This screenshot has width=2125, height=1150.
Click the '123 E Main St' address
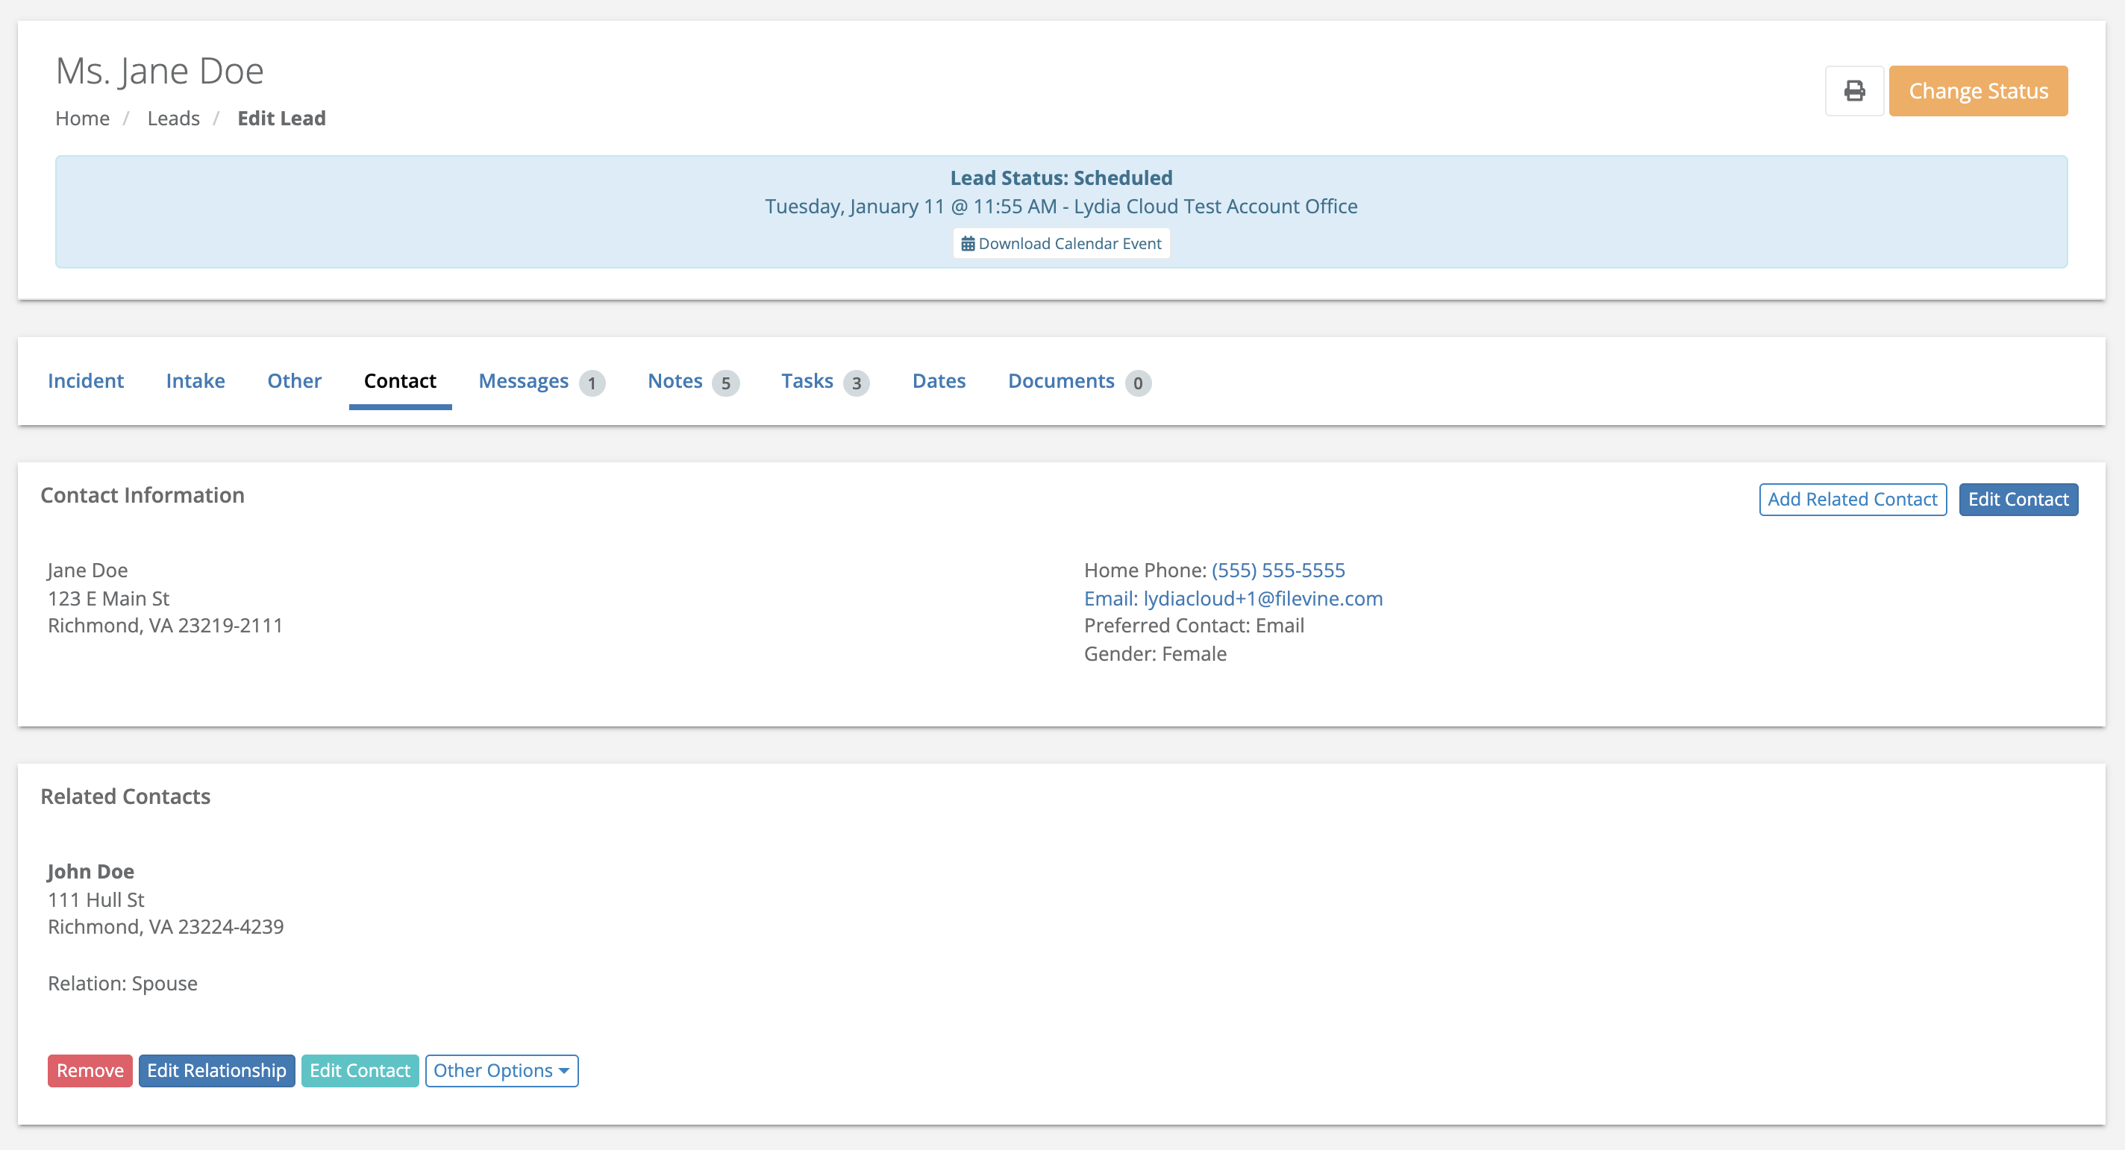109,599
